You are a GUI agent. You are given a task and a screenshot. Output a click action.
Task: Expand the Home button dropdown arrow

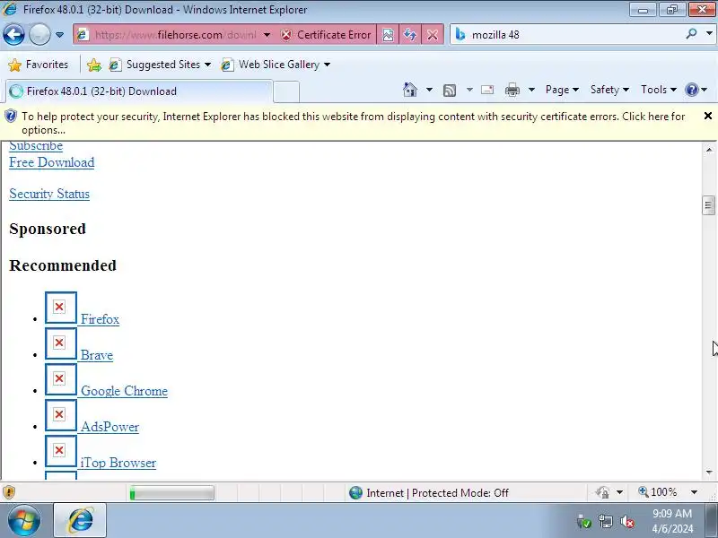429,90
